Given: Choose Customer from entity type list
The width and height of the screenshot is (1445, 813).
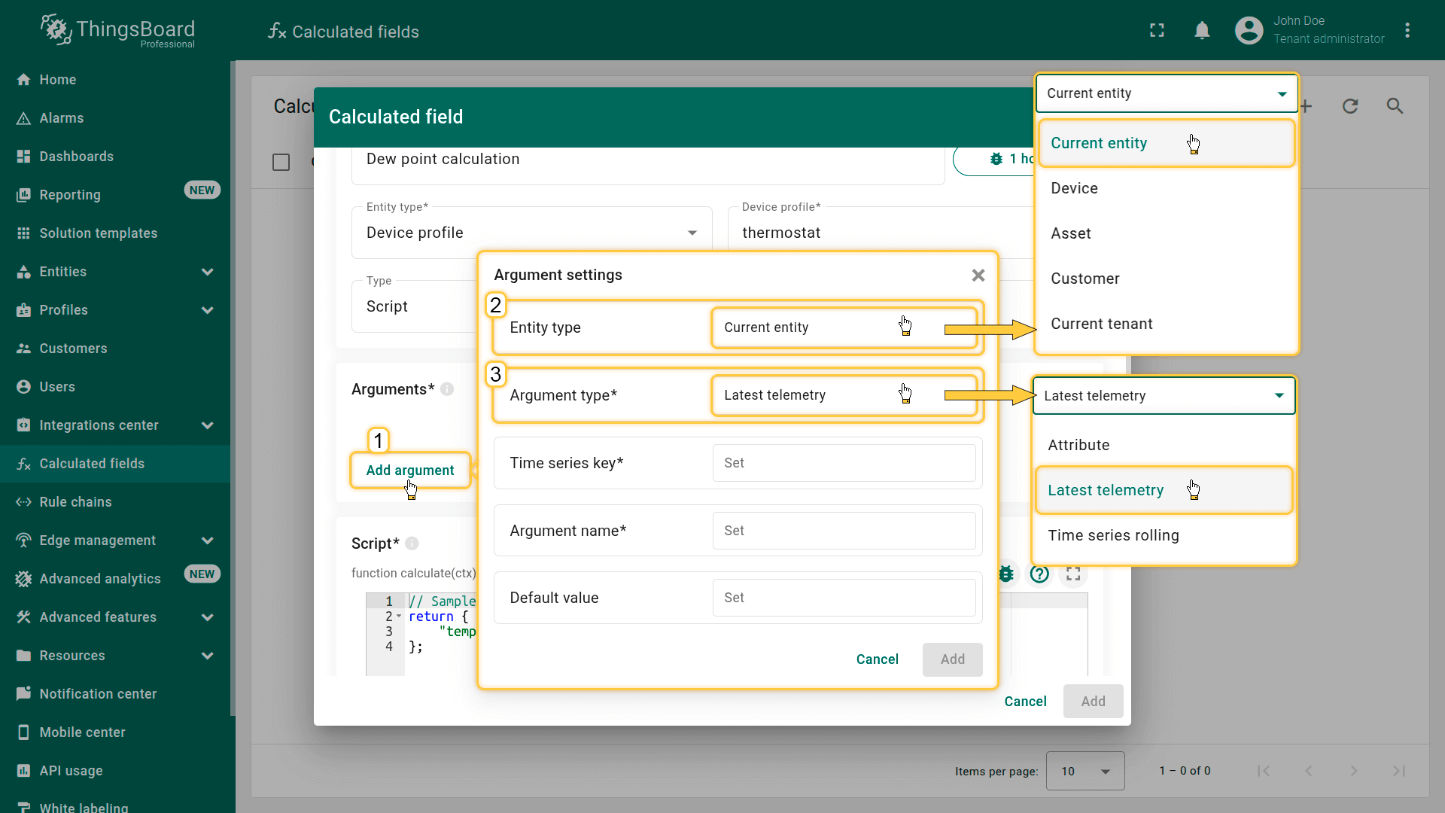Looking at the screenshot, I should tap(1085, 279).
